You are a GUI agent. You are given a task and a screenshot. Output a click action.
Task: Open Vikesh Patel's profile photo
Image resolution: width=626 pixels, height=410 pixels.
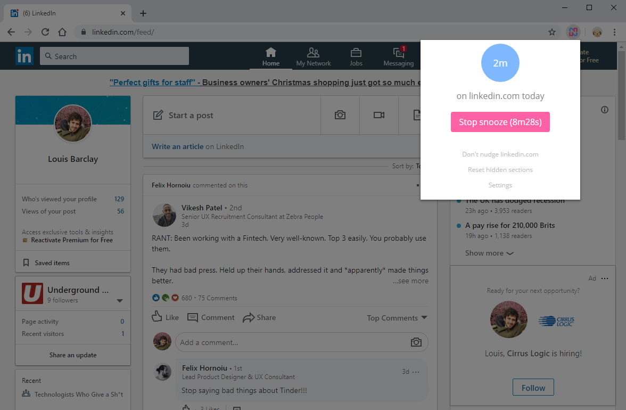164,215
